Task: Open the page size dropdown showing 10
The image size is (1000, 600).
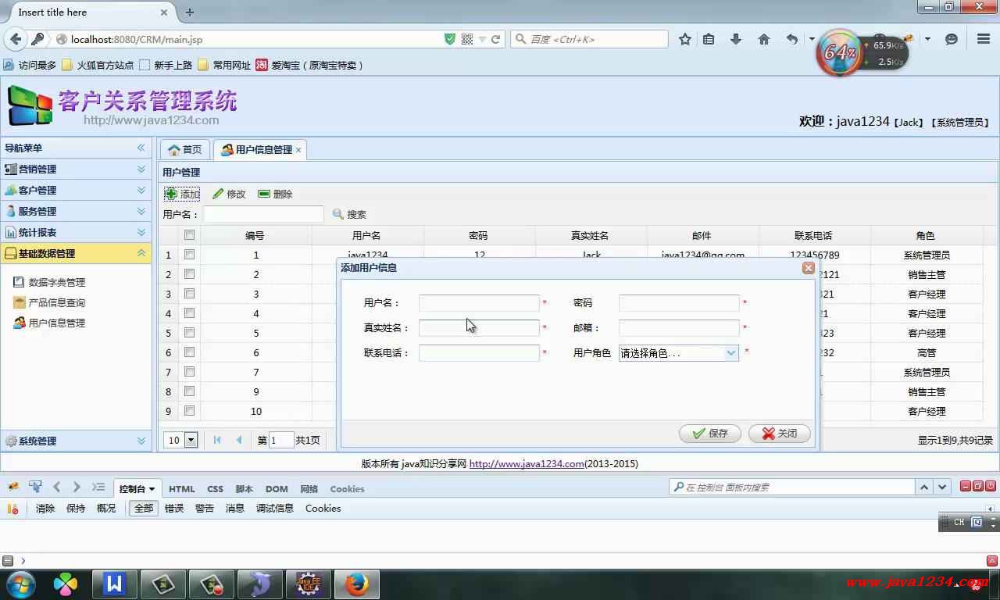Action: [x=191, y=440]
